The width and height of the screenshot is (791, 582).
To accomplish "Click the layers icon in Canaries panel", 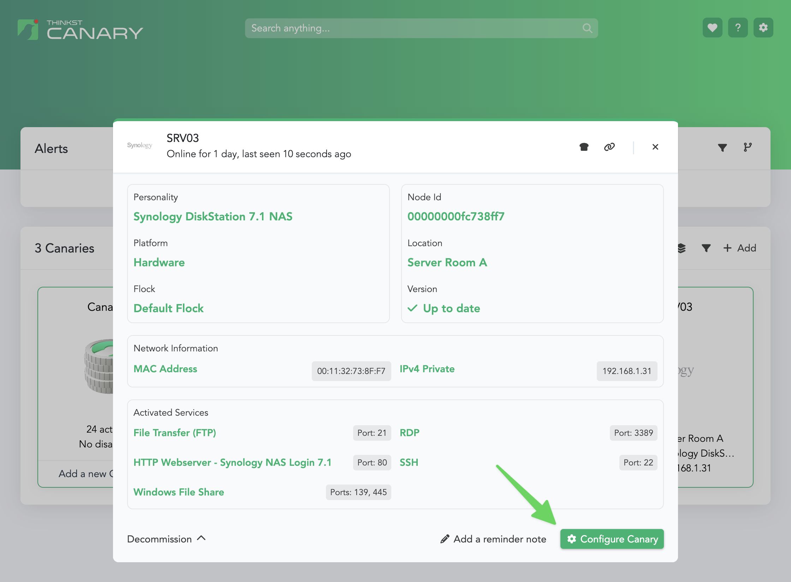I will click(x=682, y=248).
